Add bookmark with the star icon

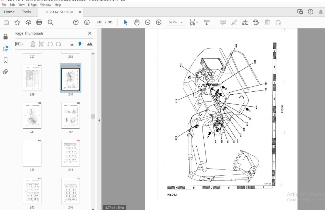[x=17, y=22]
